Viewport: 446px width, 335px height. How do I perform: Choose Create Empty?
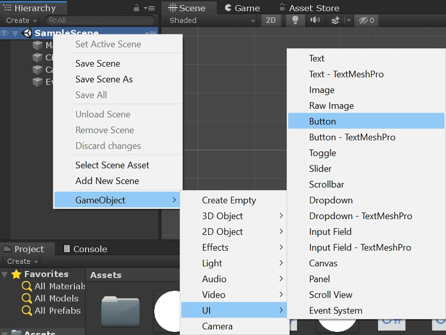click(x=234, y=200)
